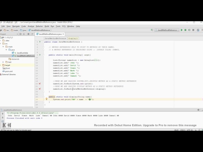The image size is (203, 152).
Task: Click the run gutter arrow beside main method
Action: [40, 55]
